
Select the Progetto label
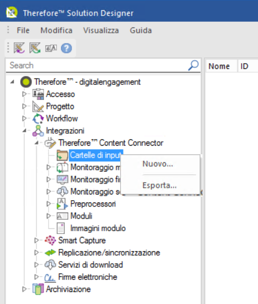click(x=60, y=106)
